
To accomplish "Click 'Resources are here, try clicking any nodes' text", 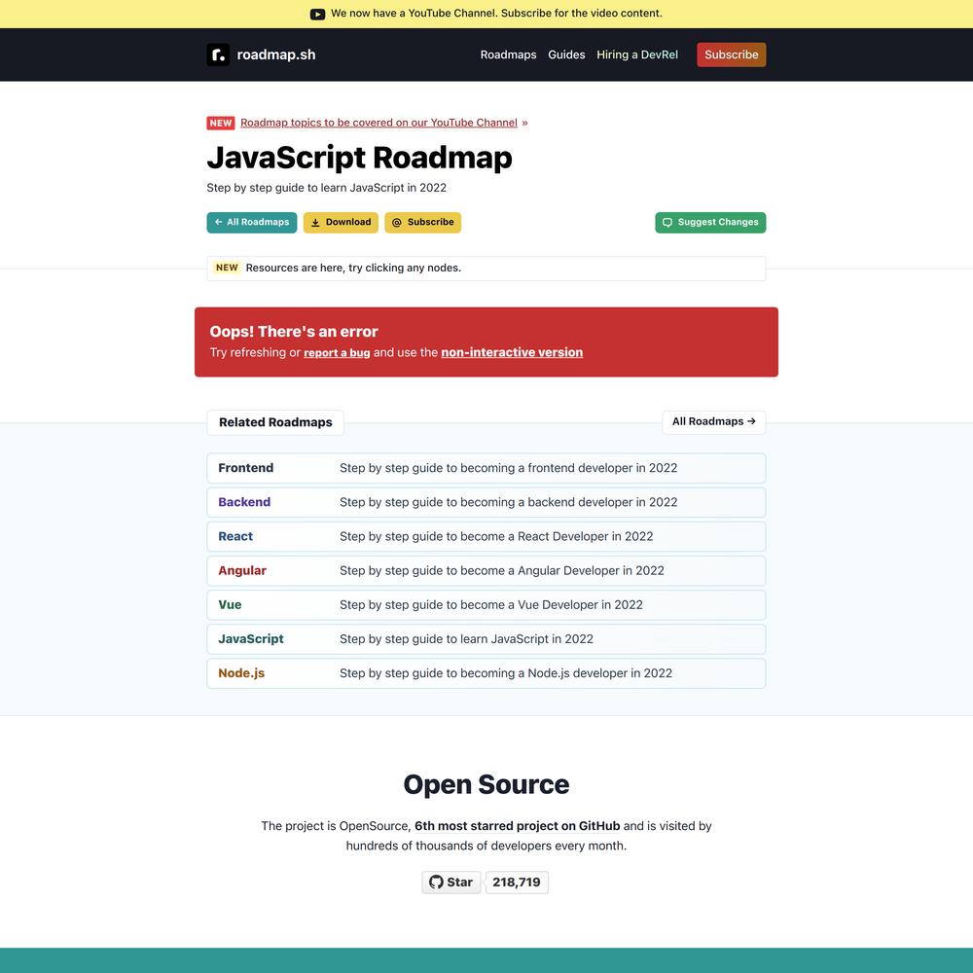I will coord(353,269).
